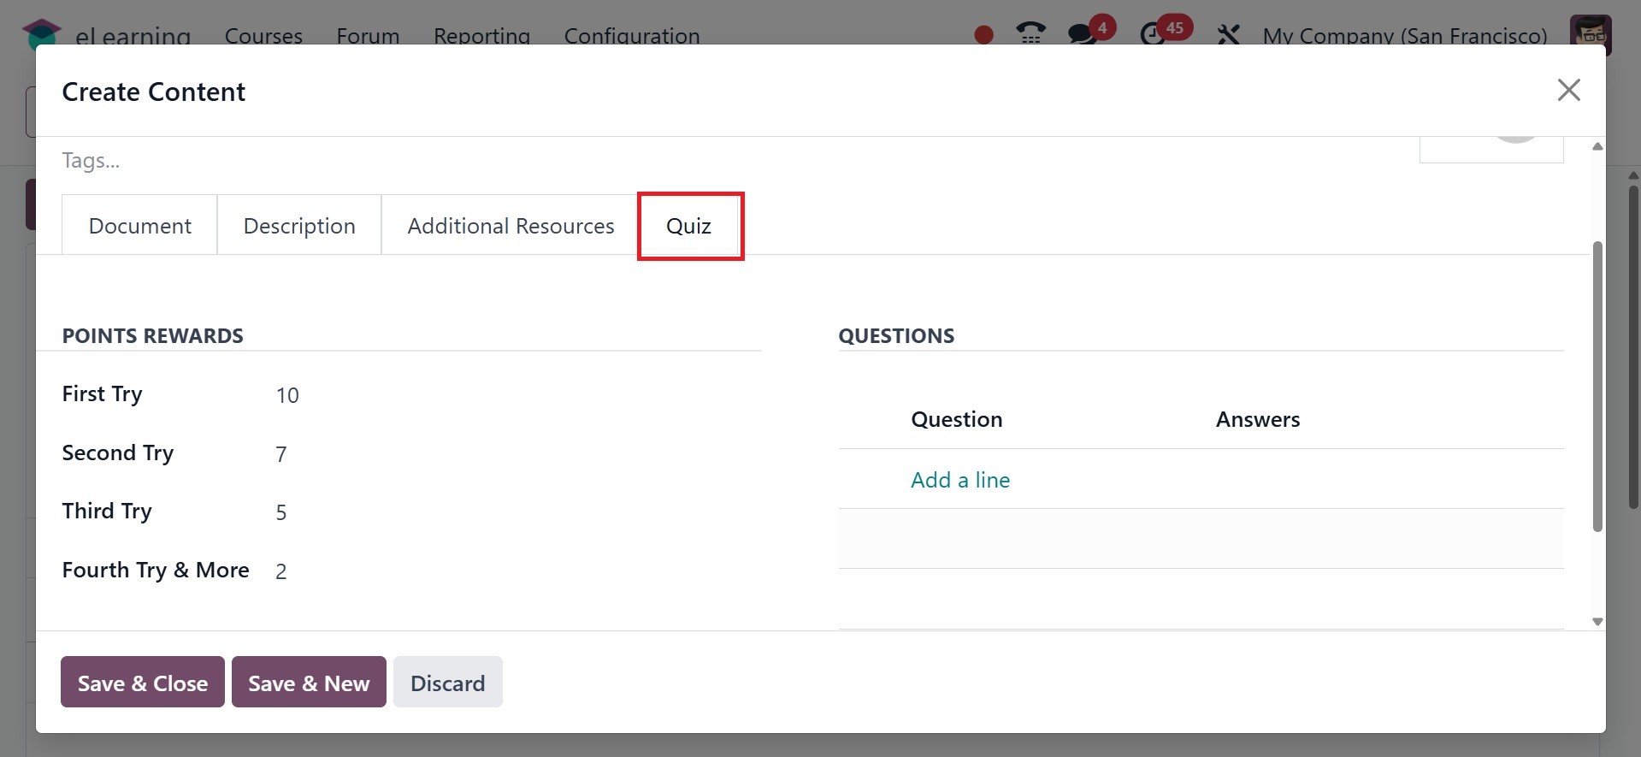Click the wrench debug tools icon
The width and height of the screenshot is (1641, 757).
coord(1228,34)
